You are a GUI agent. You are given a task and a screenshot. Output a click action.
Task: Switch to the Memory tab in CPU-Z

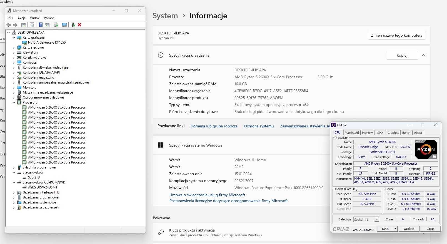coord(367,133)
